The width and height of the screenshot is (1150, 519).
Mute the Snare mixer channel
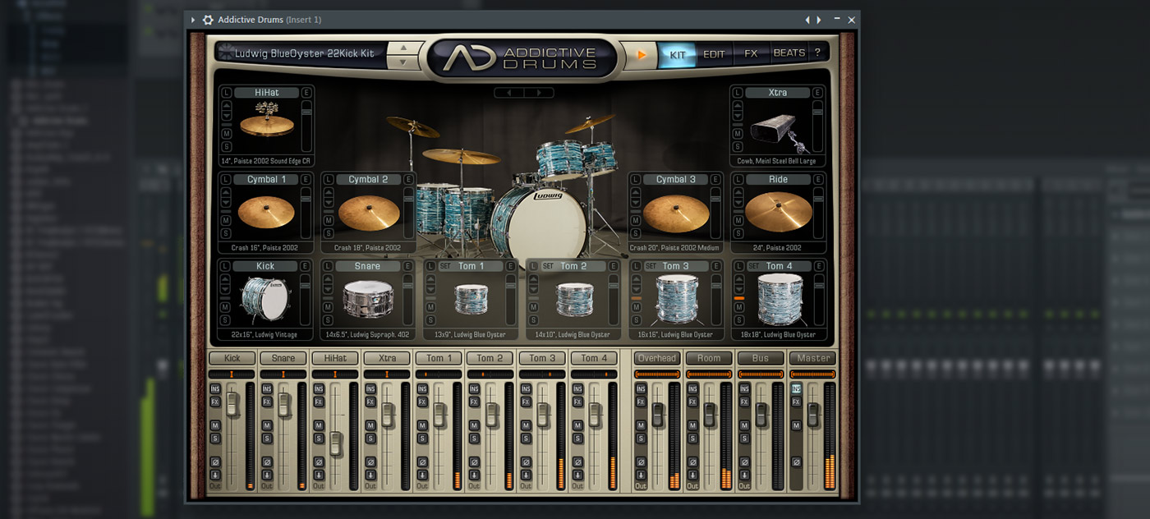267,425
